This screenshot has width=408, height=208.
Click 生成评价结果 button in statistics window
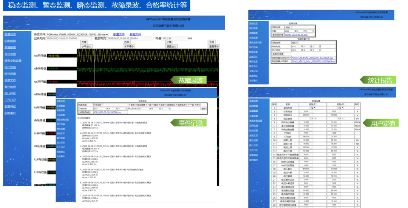[278, 54]
